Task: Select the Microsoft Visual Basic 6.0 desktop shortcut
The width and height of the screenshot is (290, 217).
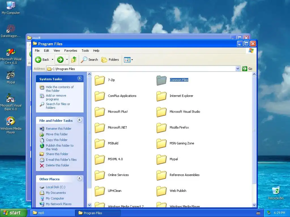Action: (x=11, y=102)
